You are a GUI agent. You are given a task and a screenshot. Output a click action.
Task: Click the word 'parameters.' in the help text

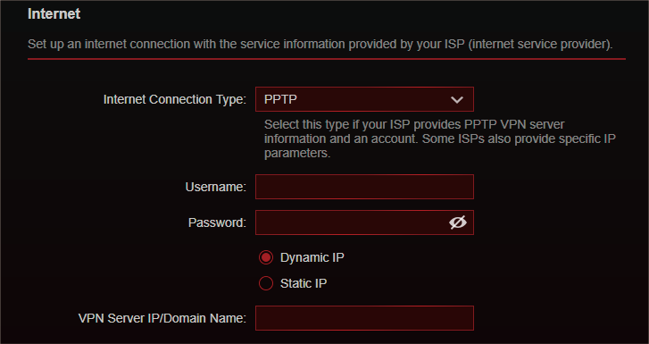coord(297,153)
